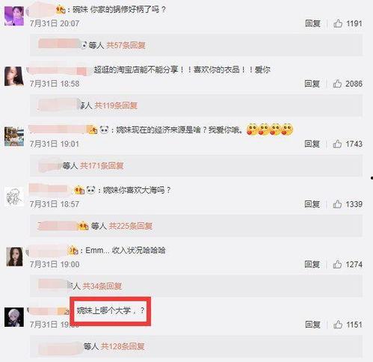Reply to the 经济来源 comment
373x362 pixels.
tap(312, 144)
